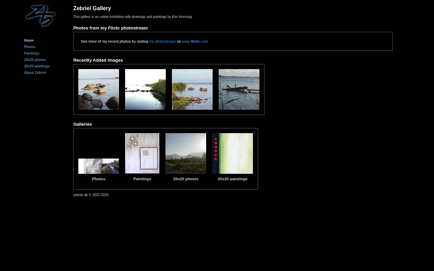
Task: Follow the "my photostream" link
Action: click(162, 42)
